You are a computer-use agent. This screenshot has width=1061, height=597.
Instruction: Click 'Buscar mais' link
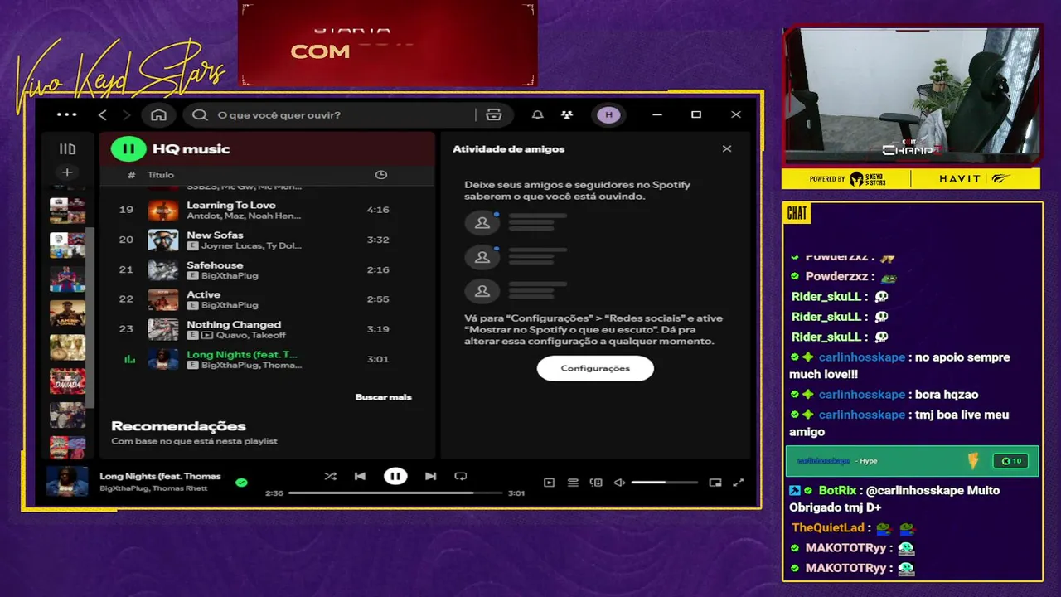(x=383, y=396)
